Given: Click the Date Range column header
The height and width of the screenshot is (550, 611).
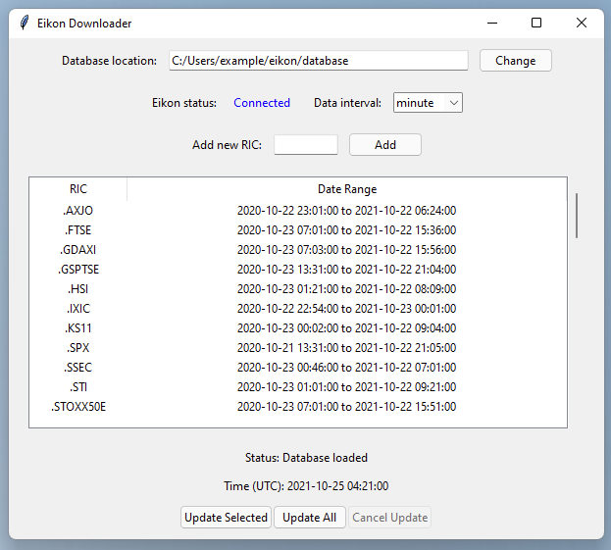Looking at the screenshot, I should 347,189.
